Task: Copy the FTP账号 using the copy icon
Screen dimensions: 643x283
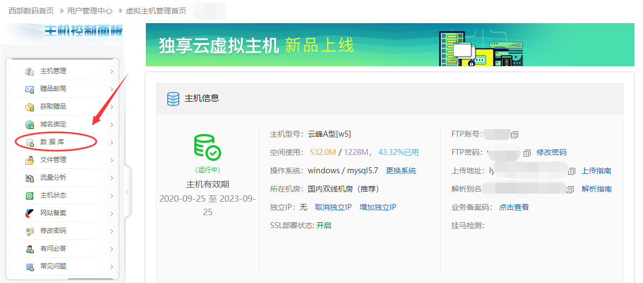Action: tap(514, 135)
